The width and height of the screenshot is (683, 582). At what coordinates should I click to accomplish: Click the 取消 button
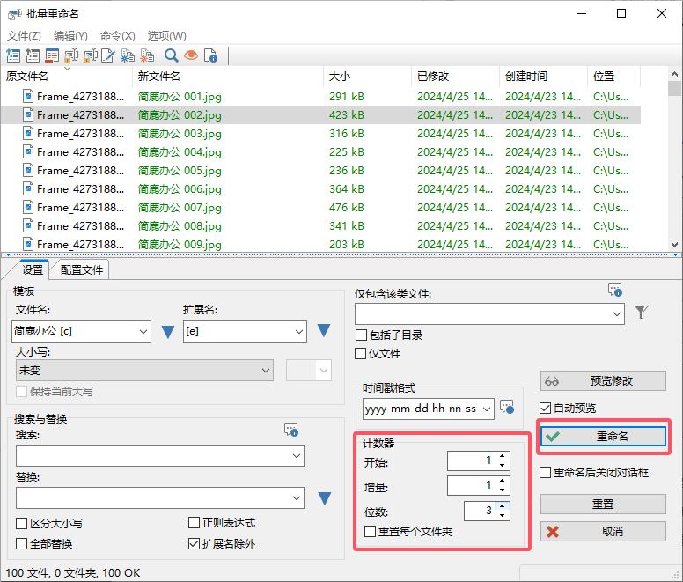tap(603, 532)
